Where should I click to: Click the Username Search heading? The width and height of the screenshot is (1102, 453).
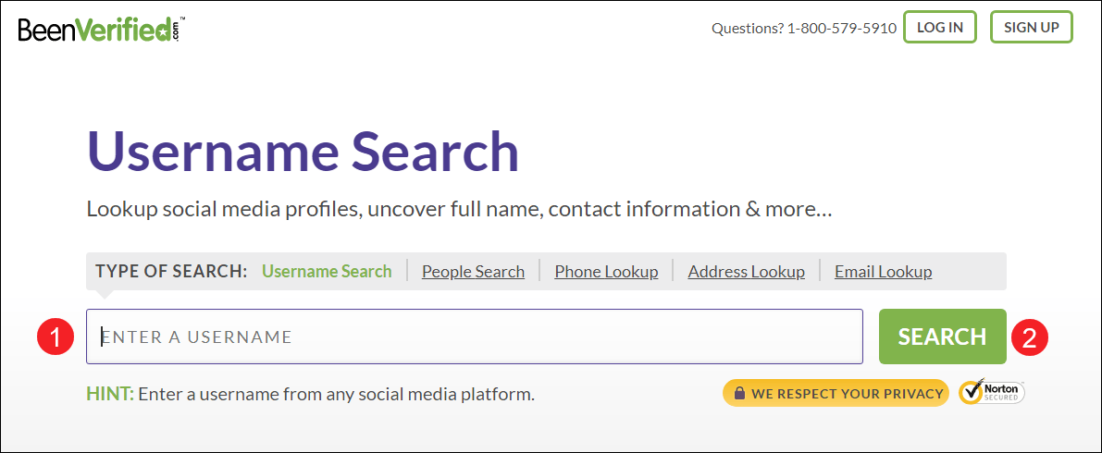(x=303, y=151)
